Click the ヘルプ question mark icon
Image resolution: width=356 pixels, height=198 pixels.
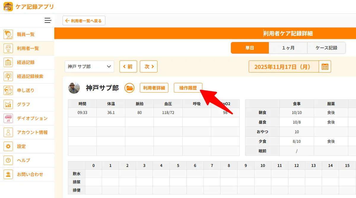8,160
